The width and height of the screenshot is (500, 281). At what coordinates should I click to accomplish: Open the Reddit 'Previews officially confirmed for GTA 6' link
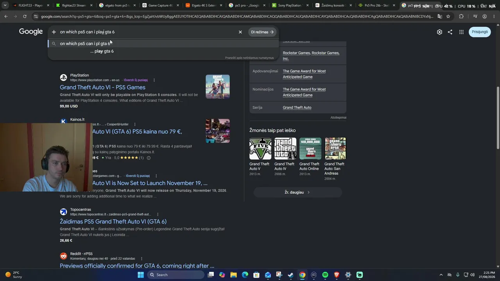[137, 266]
